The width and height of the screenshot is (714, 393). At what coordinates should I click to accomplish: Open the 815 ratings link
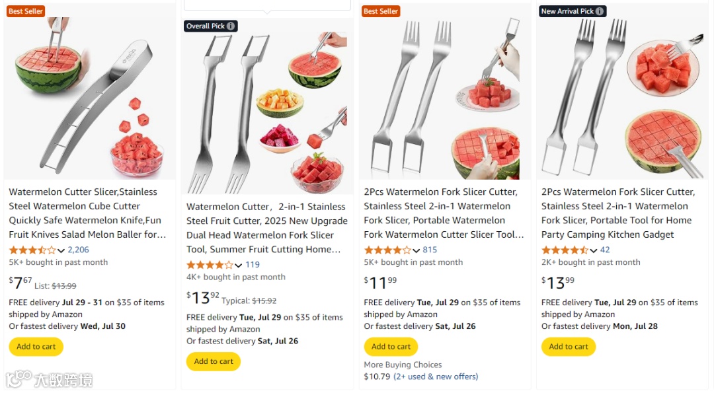pyautogui.click(x=430, y=250)
